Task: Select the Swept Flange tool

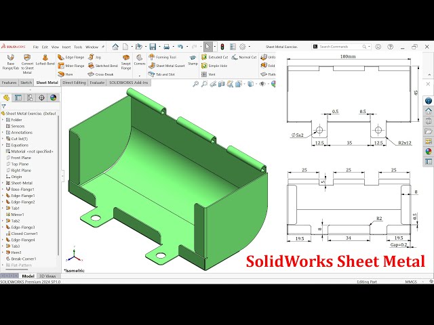Action: pyautogui.click(x=126, y=62)
